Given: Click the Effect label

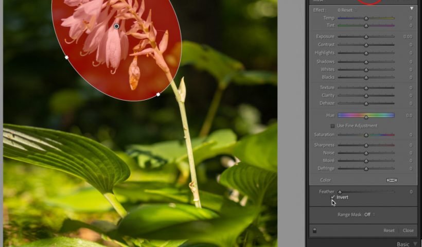Looking at the screenshot, I should (320, 10).
